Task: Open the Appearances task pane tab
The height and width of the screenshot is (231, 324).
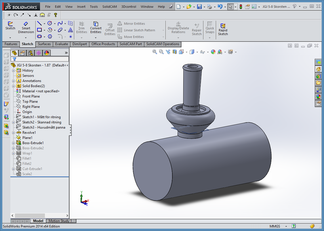Action: click(x=319, y=96)
